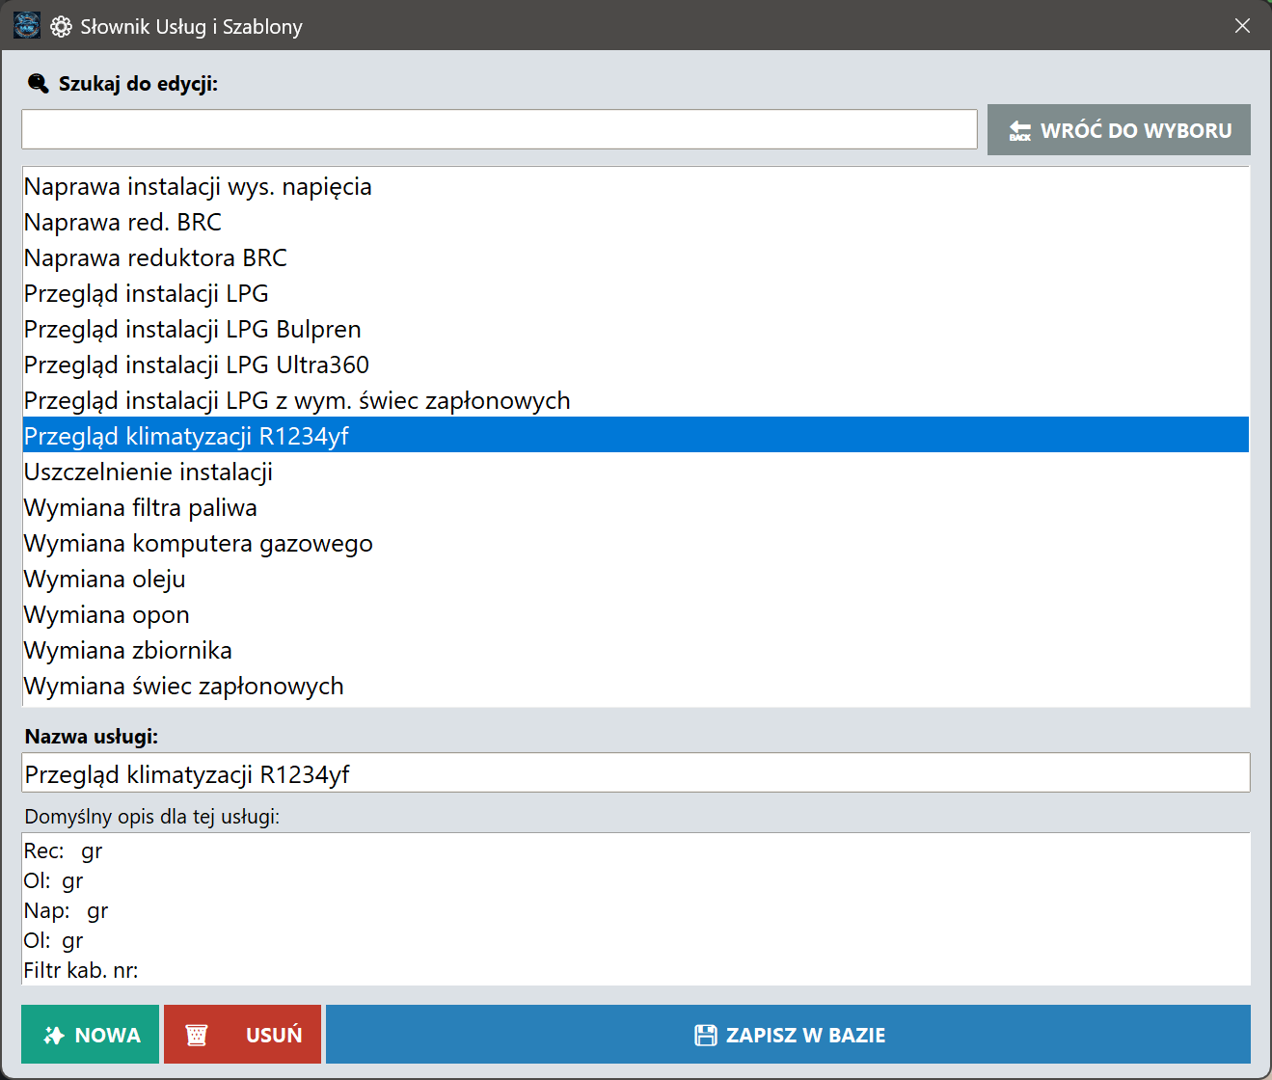The height and width of the screenshot is (1080, 1272).
Task: Click the app logo icon in title bar
Action: coord(27,26)
